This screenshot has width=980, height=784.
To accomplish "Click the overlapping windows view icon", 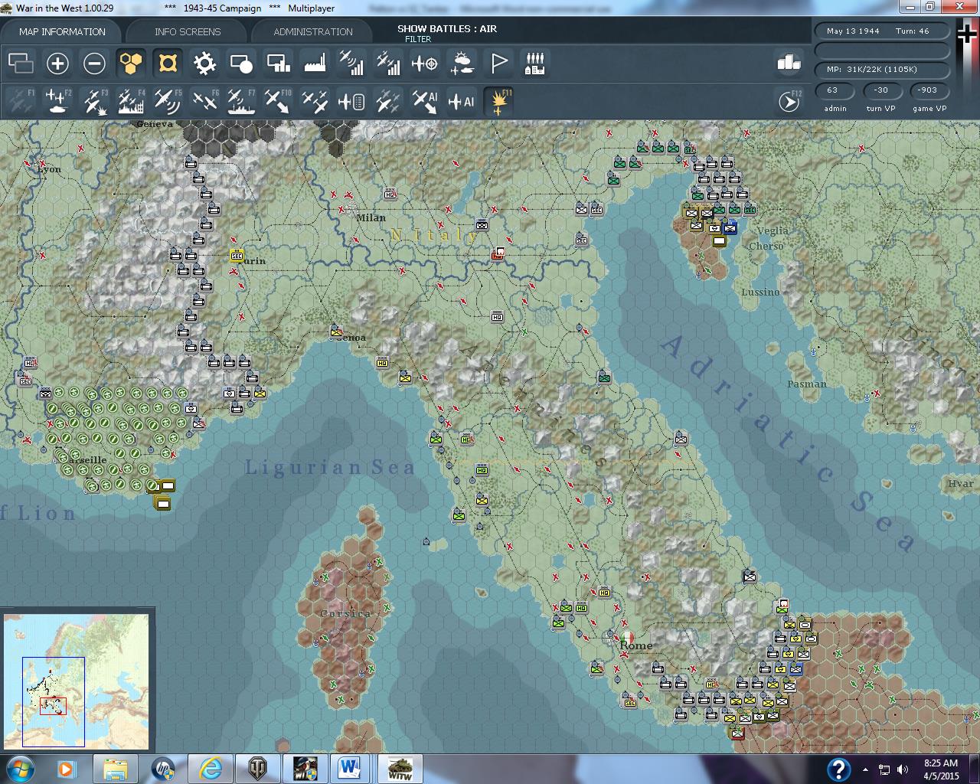I will (x=21, y=64).
